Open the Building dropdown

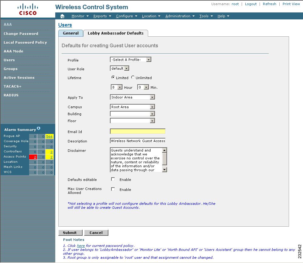tap(132, 114)
